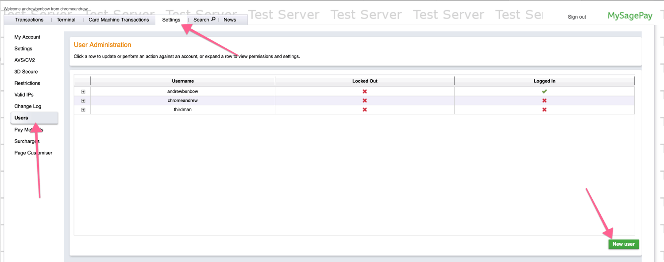Image resolution: width=664 pixels, height=262 pixels.
Task: Click the red Logged In icon for chromeandrew
Action: tap(544, 100)
